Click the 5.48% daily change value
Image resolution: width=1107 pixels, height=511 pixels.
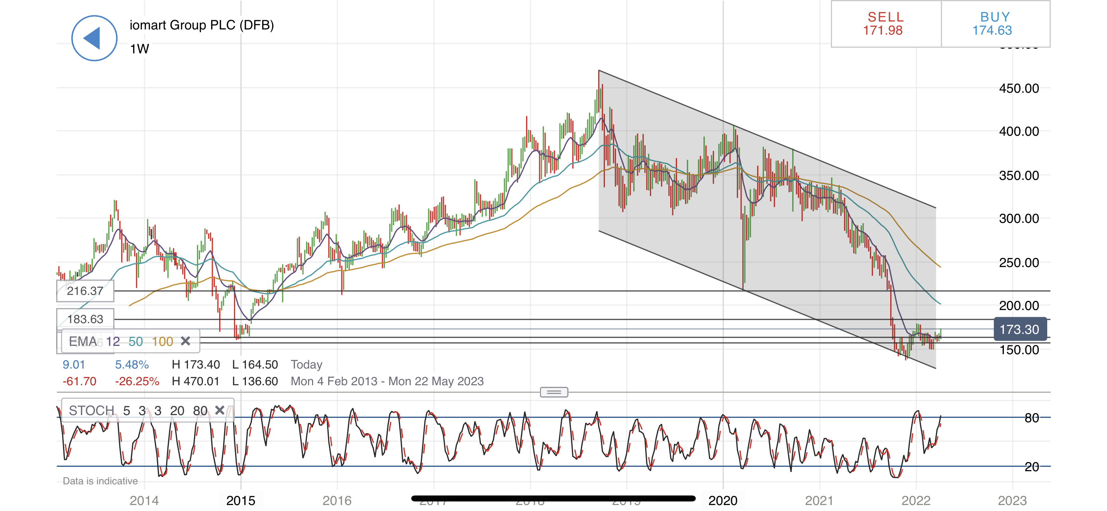(x=132, y=365)
